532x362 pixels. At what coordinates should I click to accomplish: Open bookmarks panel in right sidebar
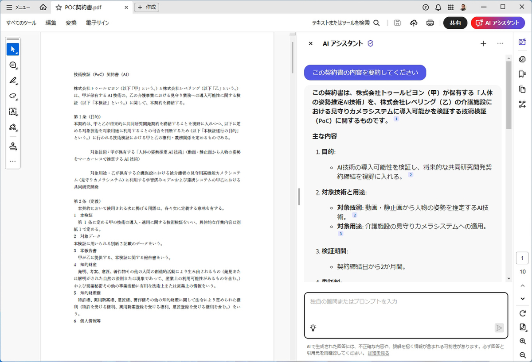click(522, 74)
